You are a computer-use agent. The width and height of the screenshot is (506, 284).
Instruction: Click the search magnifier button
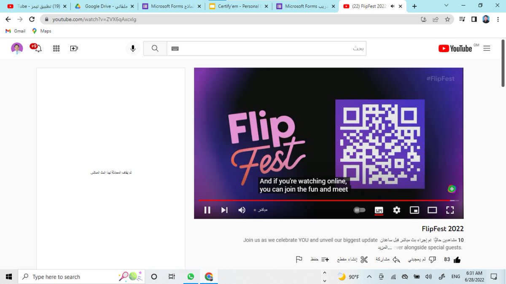click(155, 48)
